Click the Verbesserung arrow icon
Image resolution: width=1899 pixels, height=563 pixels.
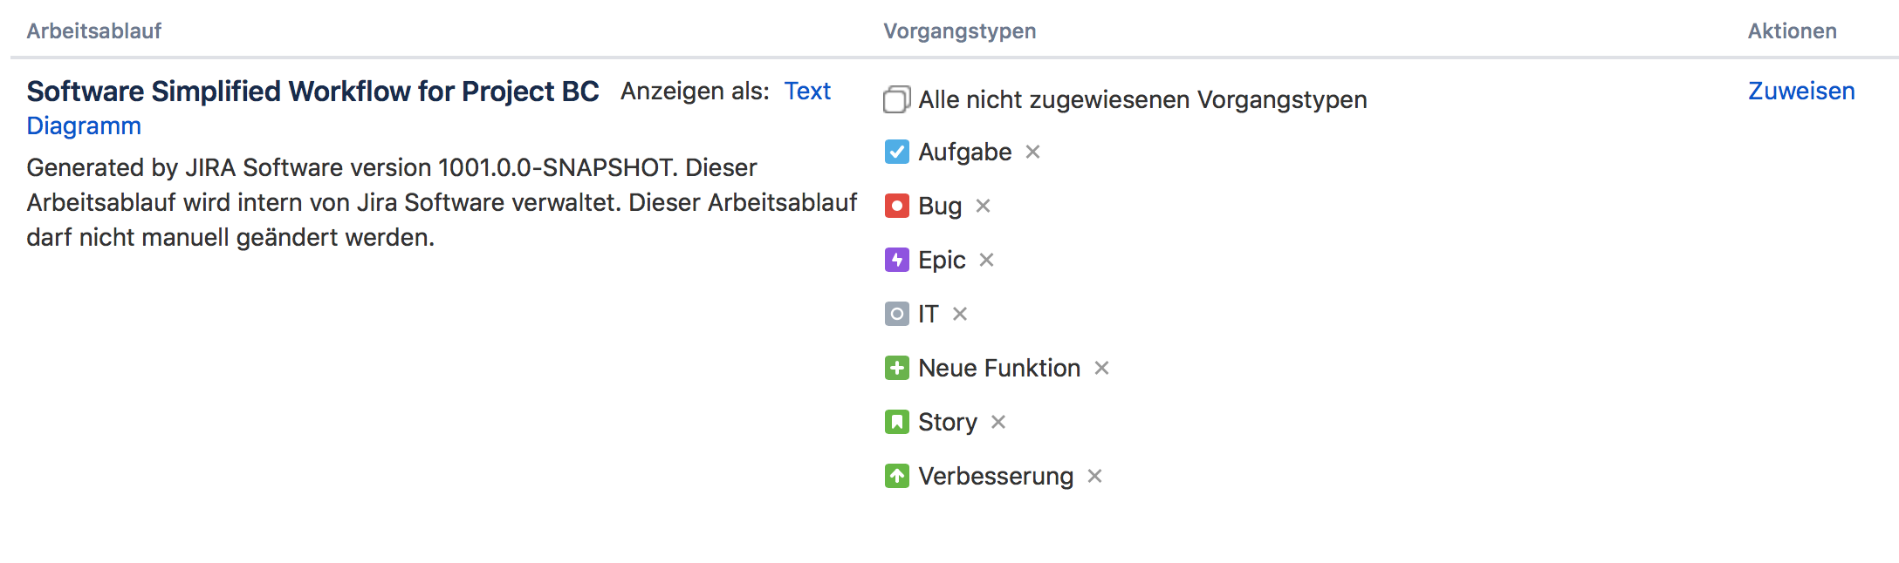(x=896, y=476)
